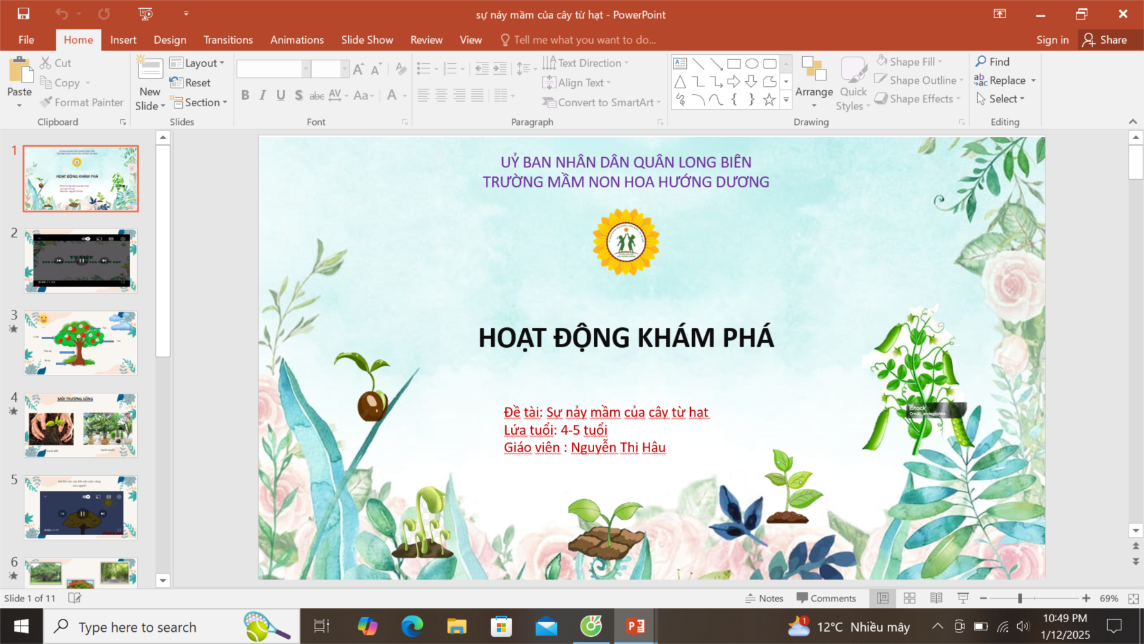This screenshot has height=644, width=1144.
Task: Click the Share button
Action: coord(1105,40)
